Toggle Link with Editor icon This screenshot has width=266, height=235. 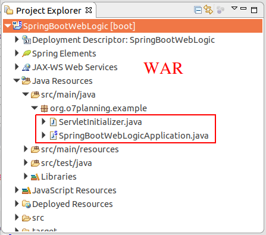pyautogui.click(x=208, y=10)
